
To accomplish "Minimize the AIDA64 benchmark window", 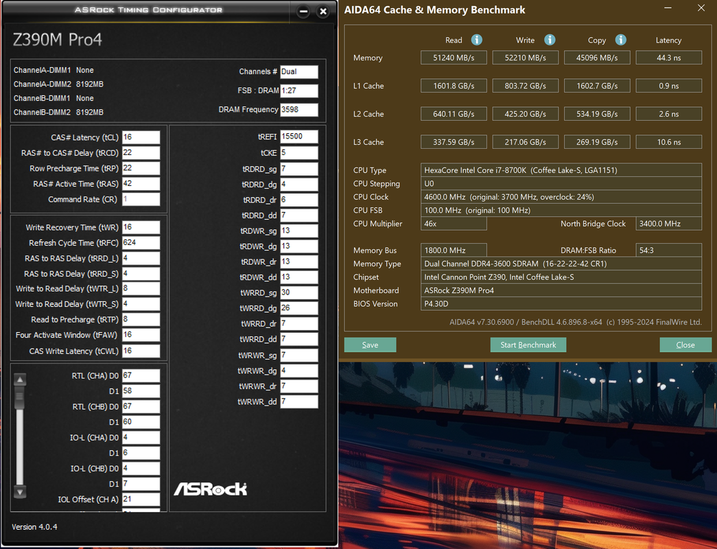I will click(669, 8).
